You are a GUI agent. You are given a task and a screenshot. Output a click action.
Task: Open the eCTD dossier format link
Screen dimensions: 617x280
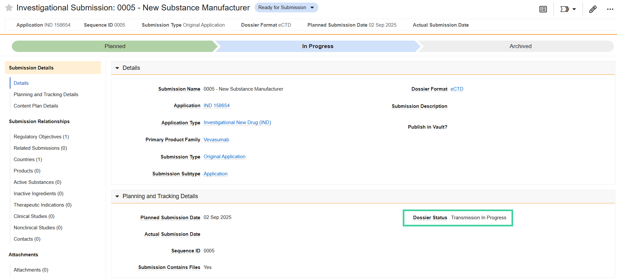point(457,89)
